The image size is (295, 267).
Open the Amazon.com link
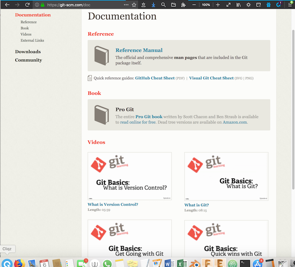tap(235, 122)
